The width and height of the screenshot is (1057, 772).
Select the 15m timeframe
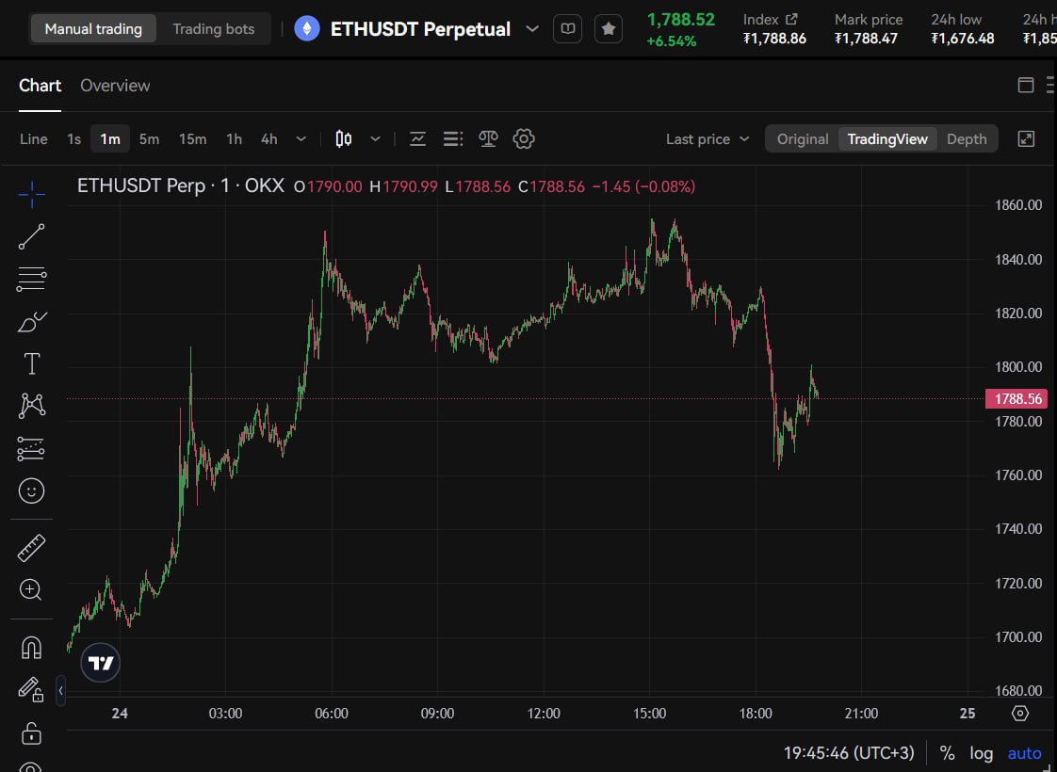(193, 139)
